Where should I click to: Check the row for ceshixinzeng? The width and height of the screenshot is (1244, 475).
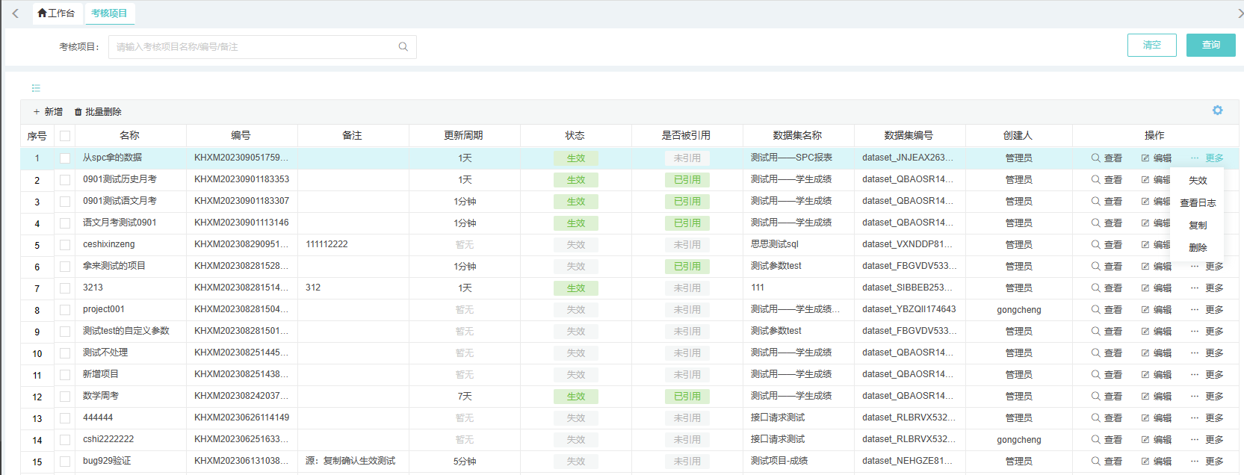pos(65,245)
